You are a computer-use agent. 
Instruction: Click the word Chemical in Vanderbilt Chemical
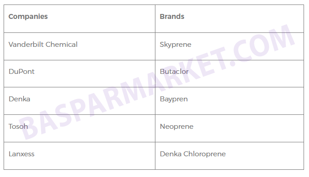61,45
